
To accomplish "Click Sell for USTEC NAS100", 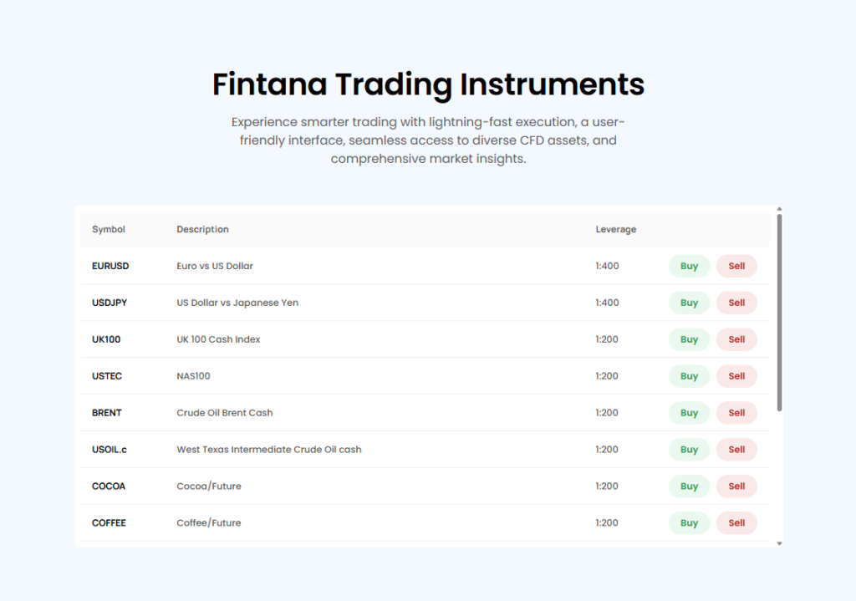I will coord(736,376).
